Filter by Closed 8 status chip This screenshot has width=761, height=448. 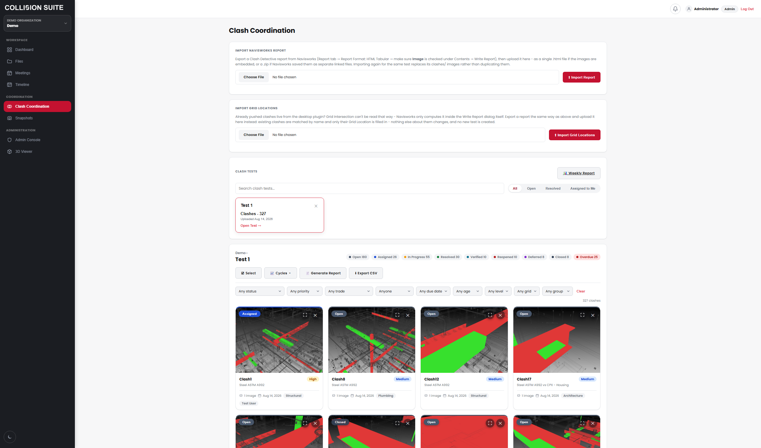coord(560,257)
